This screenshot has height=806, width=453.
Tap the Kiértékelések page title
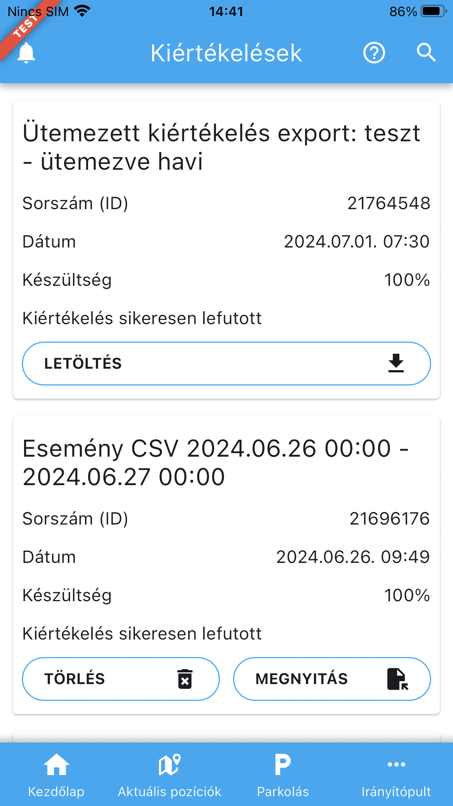coord(226,53)
